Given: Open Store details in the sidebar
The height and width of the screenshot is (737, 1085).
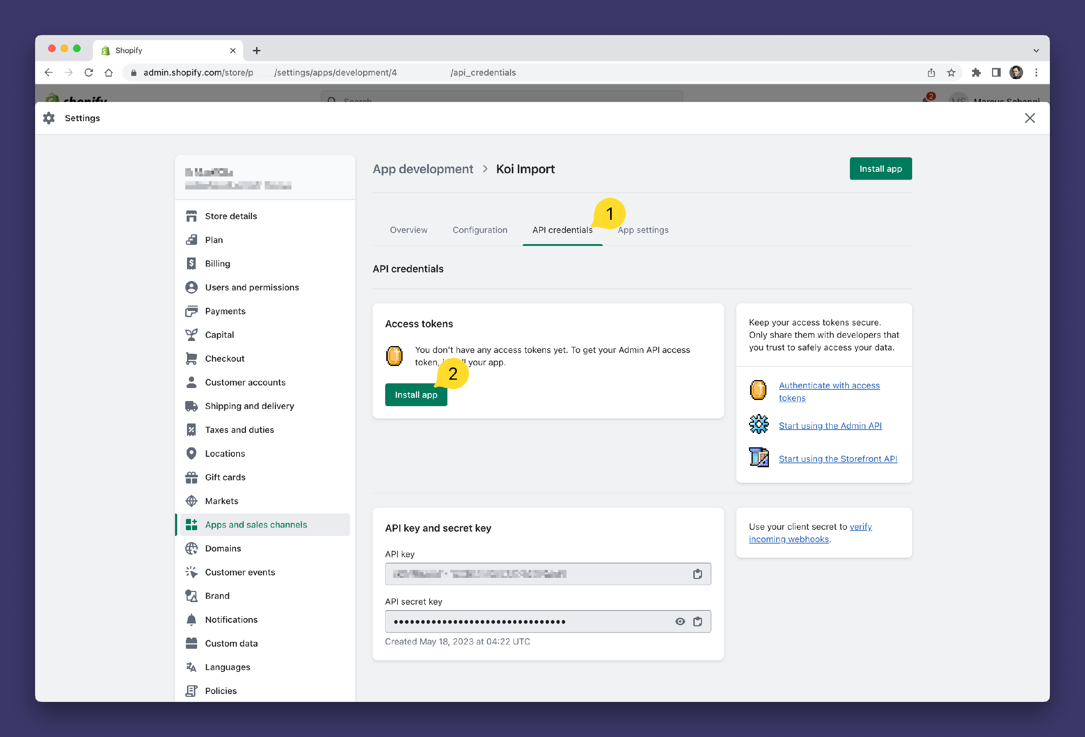Looking at the screenshot, I should (231, 216).
